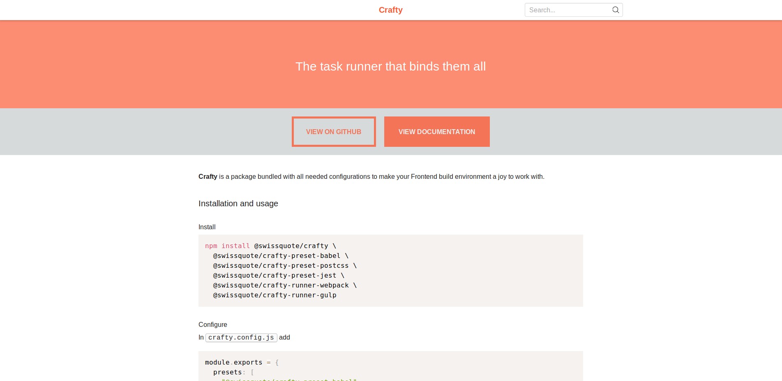
Task: Focus the Search input field
Action: pos(567,10)
